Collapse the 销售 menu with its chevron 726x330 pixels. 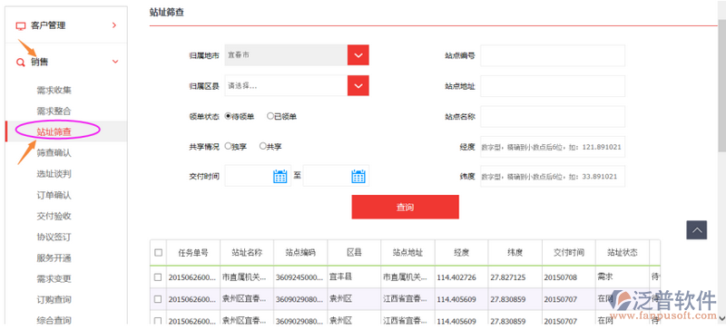(115, 62)
